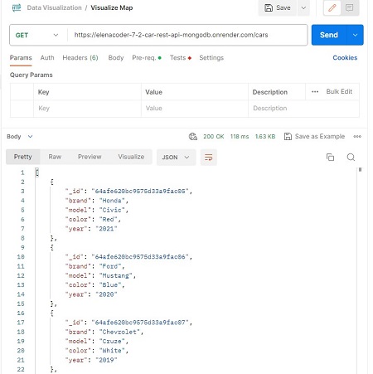This screenshot has height=374, width=373.
Task: Click the "Ford" brand value
Action: point(110,266)
